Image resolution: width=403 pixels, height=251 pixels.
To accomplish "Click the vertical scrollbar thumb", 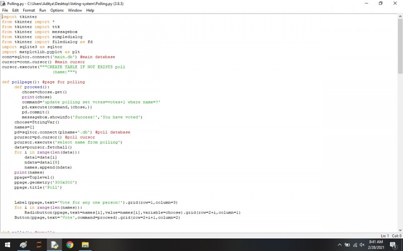I will coord(400,45).
